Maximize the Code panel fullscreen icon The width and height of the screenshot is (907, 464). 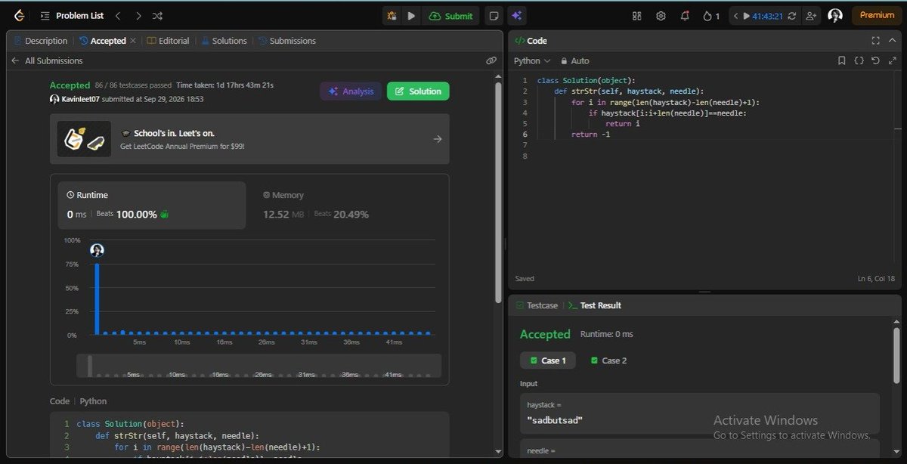pyautogui.click(x=875, y=41)
